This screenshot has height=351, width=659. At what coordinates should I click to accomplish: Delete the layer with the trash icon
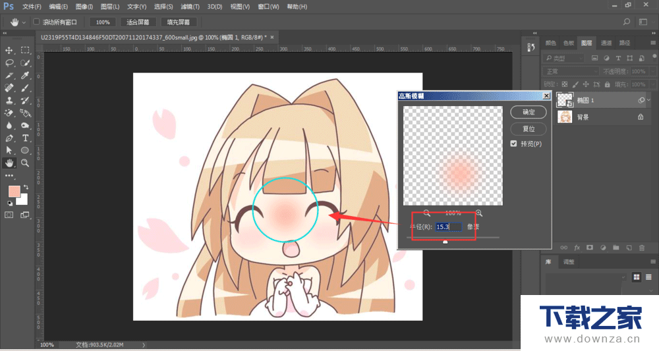(642, 248)
